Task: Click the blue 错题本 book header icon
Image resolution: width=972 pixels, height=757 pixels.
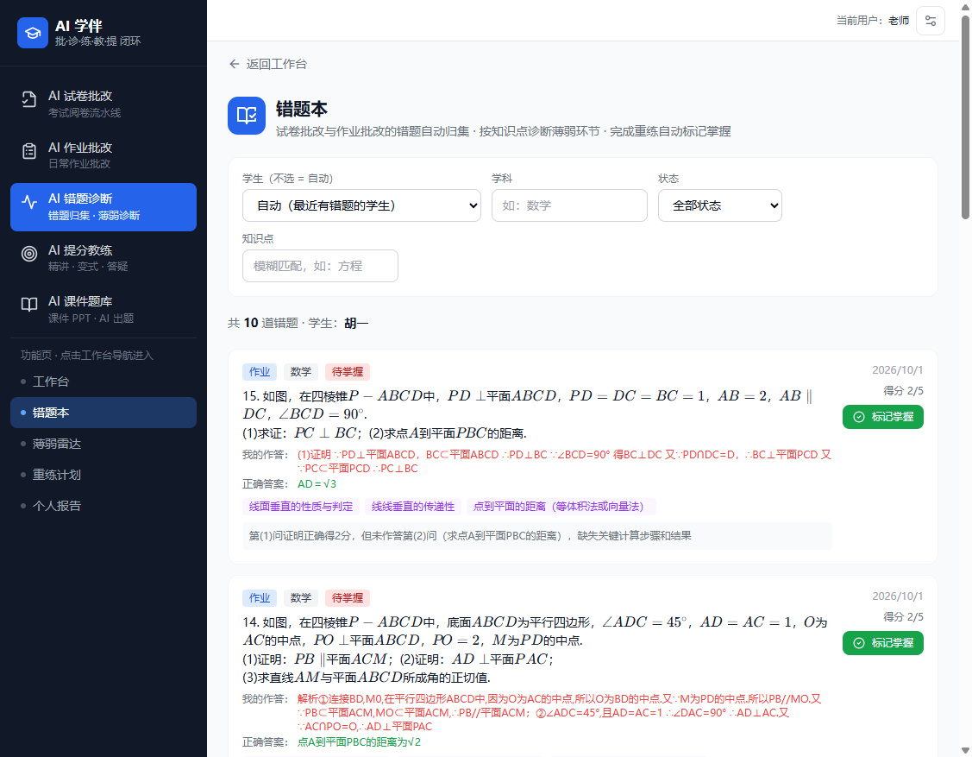Action: 247,116
